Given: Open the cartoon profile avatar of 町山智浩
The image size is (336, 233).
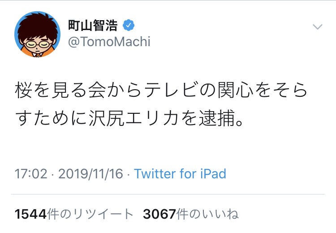Looking at the screenshot, I should (x=37, y=35).
